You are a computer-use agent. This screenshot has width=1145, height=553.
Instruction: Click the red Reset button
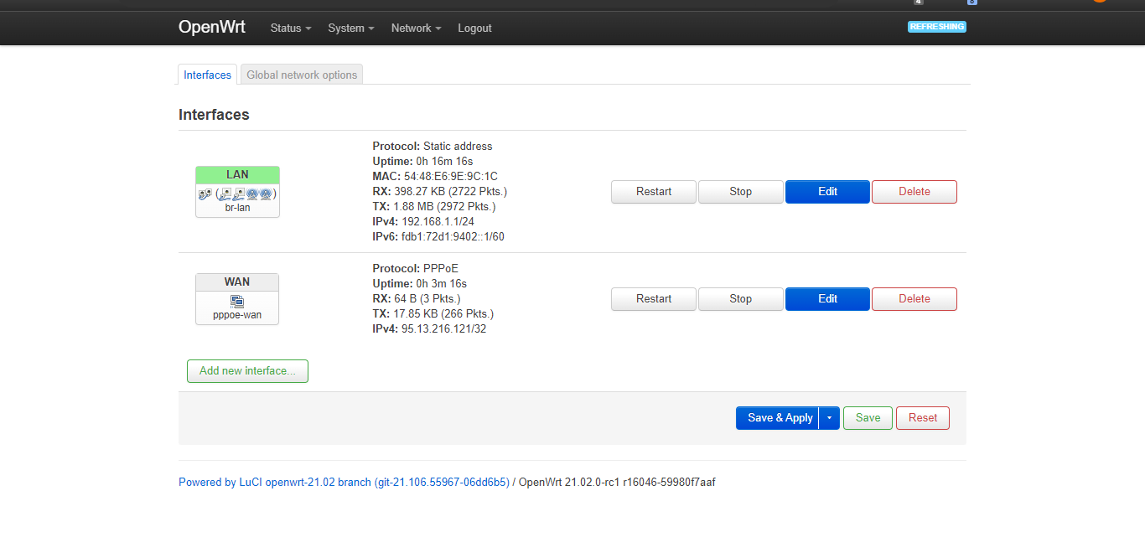[x=923, y=417]
